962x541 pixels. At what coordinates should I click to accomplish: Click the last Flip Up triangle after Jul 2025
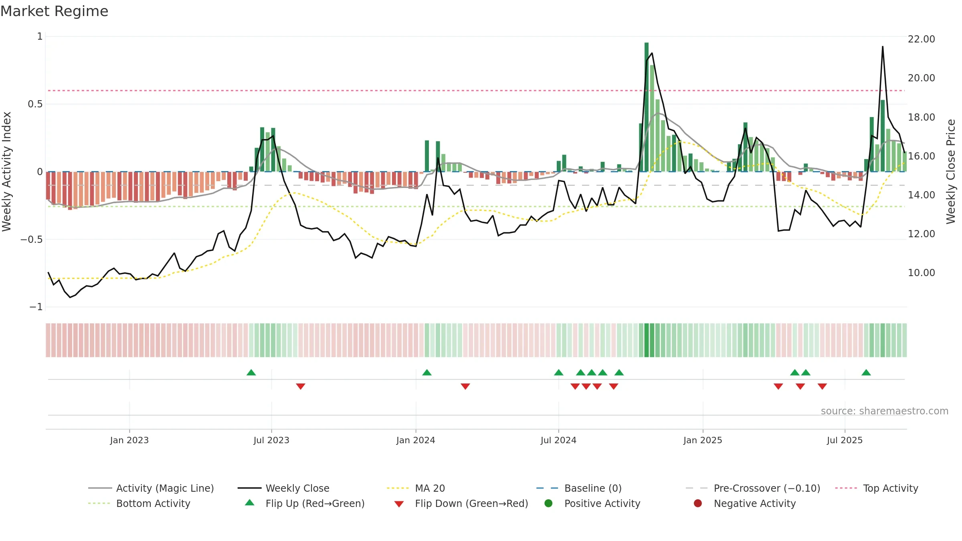(866, 372)
